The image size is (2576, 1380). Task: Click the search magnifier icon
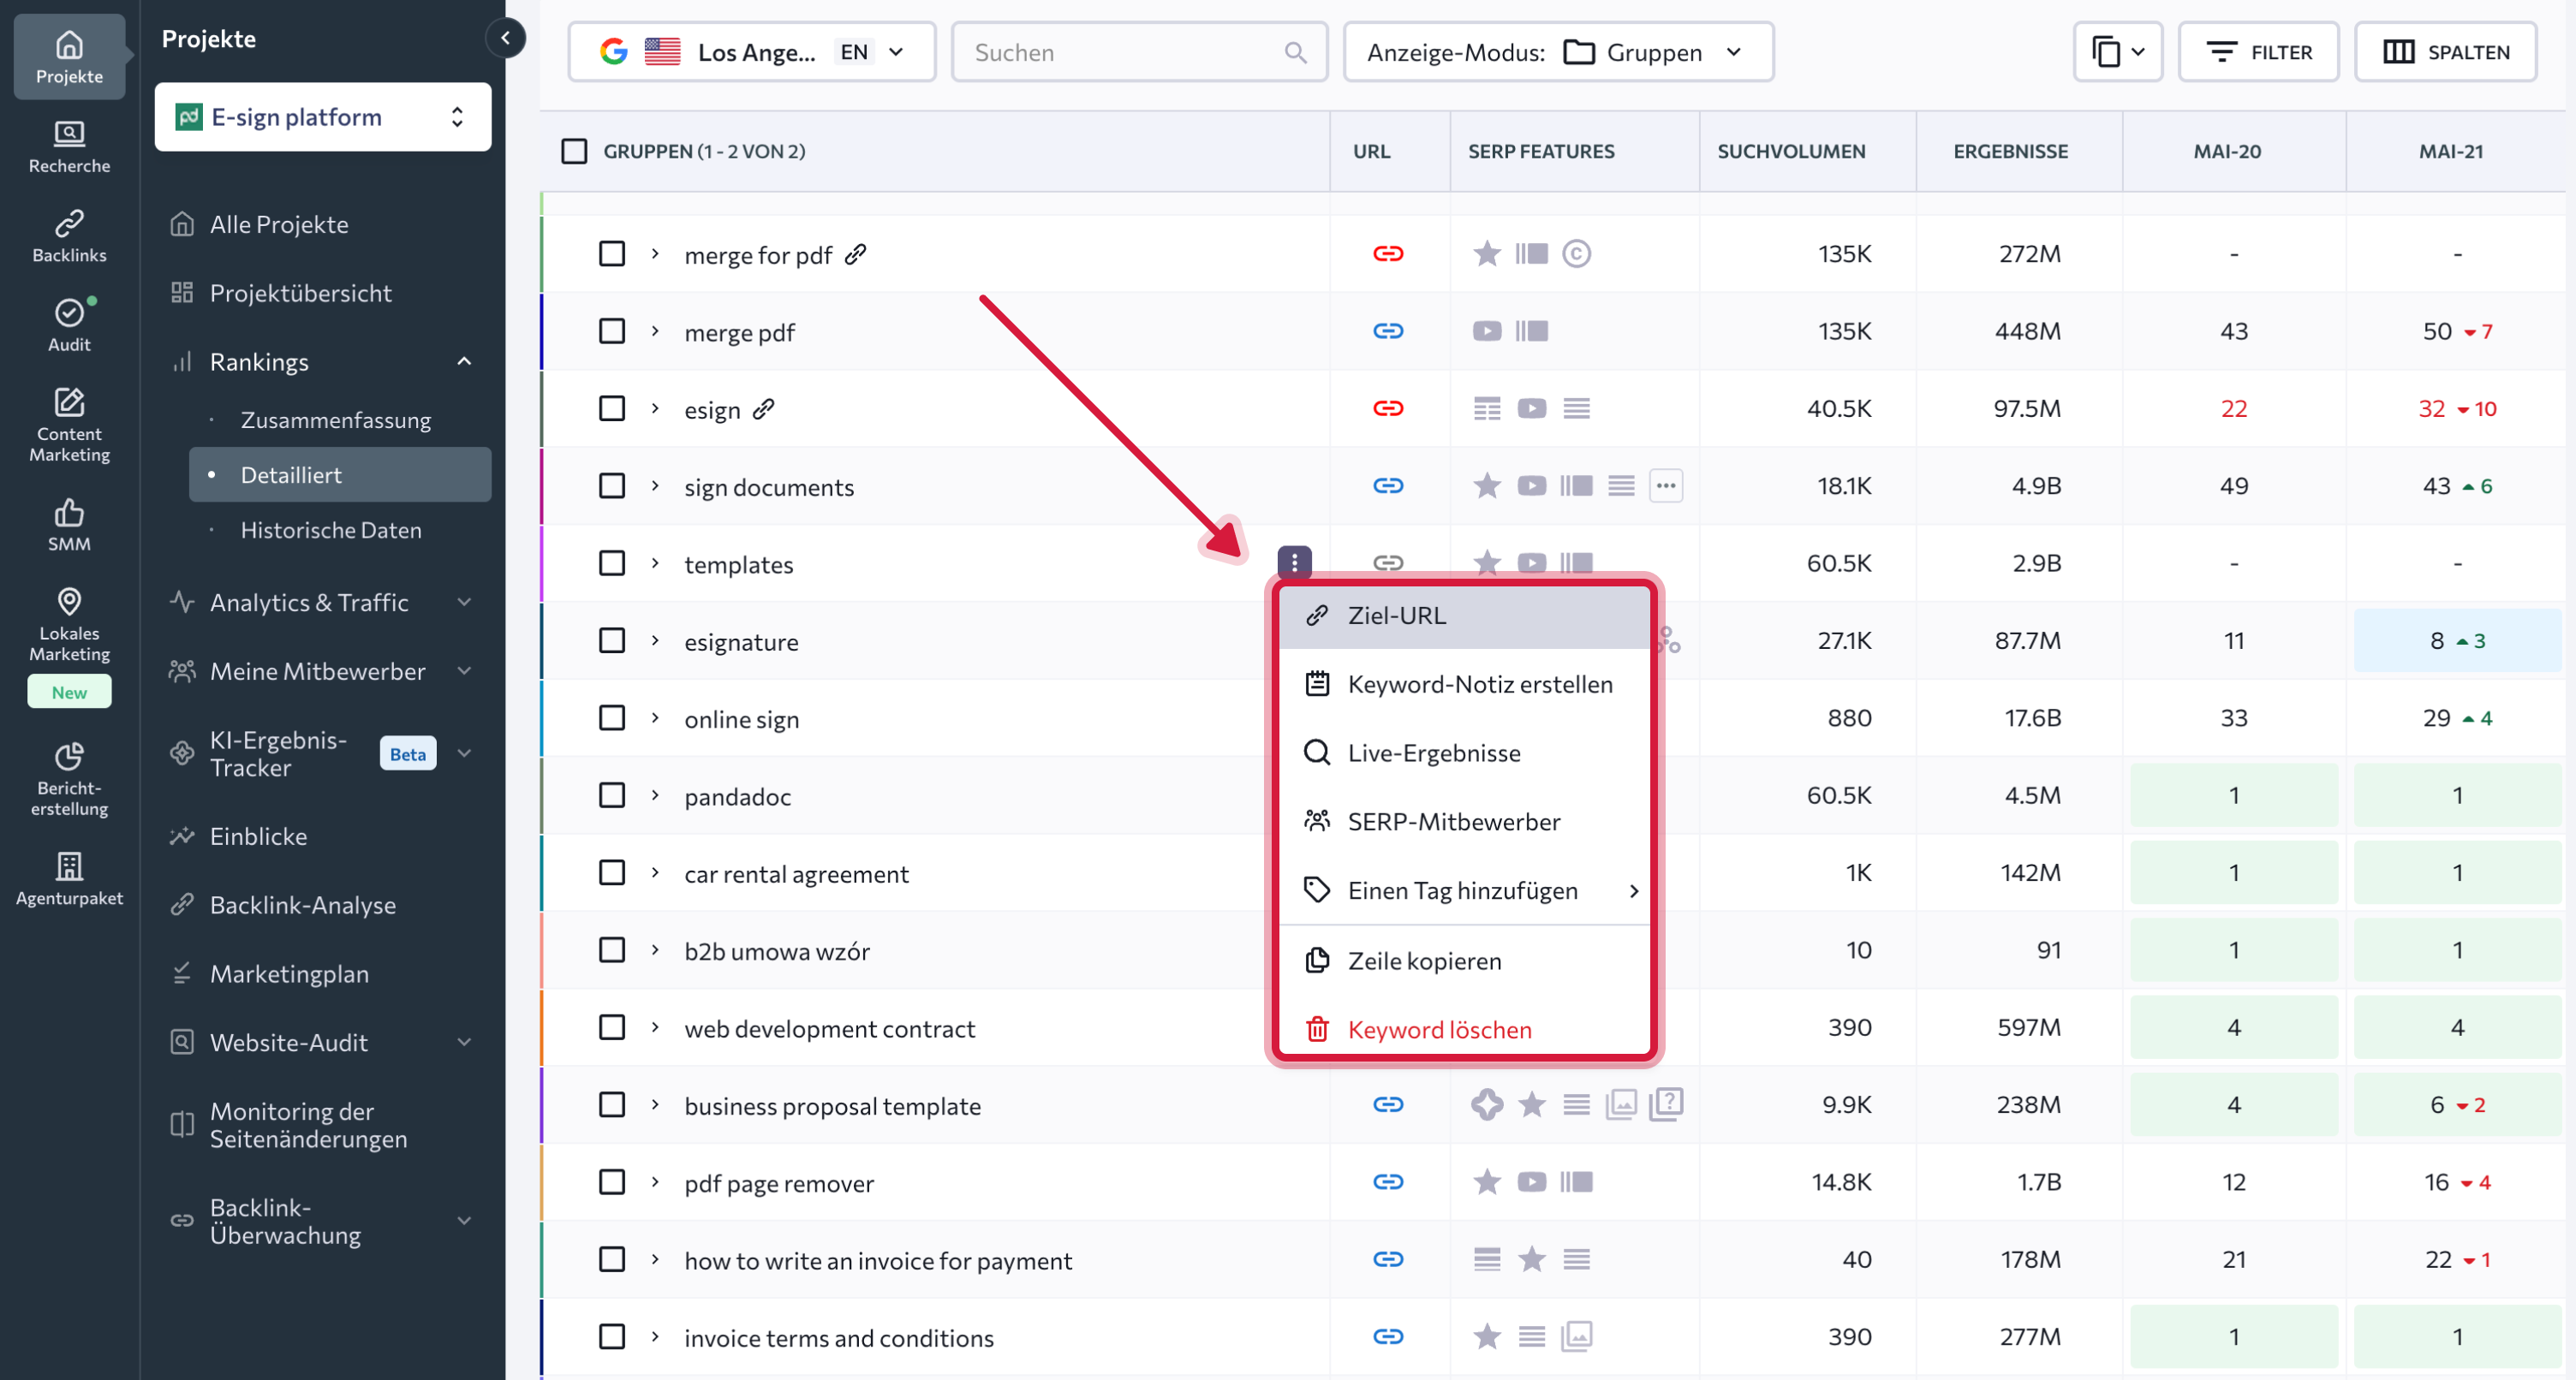point(1295,52)
